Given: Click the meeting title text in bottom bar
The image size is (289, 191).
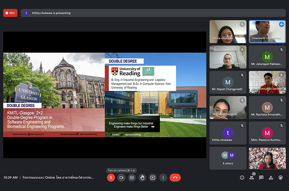Looking at the screenshot, I should click(58, 178).
